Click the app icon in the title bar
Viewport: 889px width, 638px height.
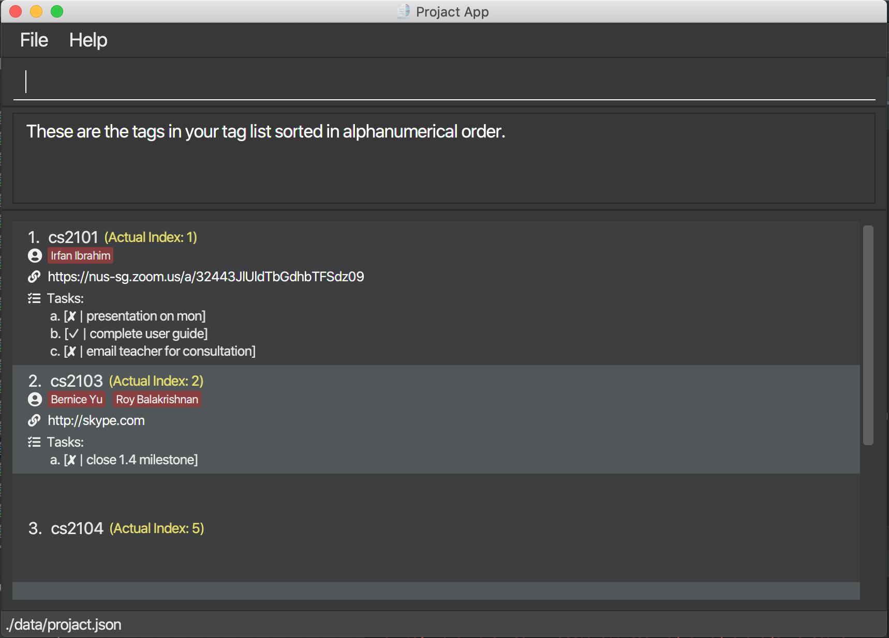click(x=404, y=11)
